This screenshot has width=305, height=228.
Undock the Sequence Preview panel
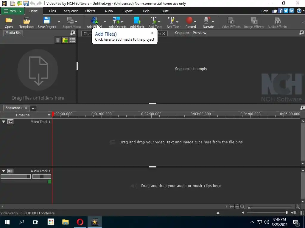coord(301,33)
